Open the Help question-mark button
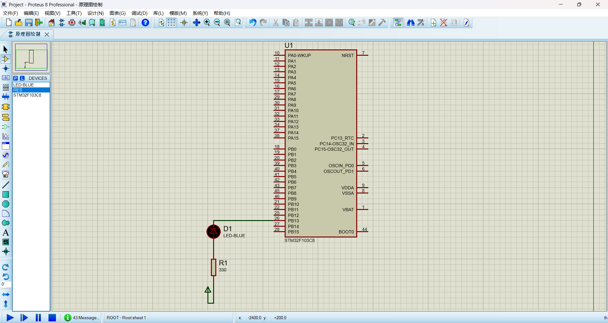The width and height of the screenshot is (608, 323). point(145,22)
